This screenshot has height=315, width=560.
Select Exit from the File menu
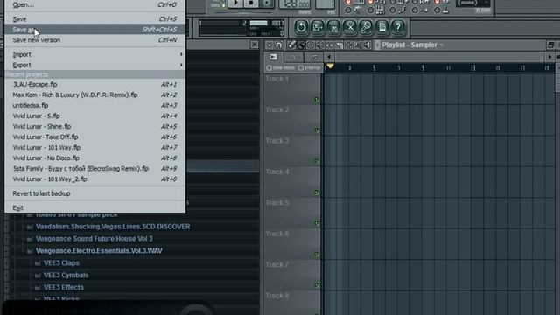(95, 207)
